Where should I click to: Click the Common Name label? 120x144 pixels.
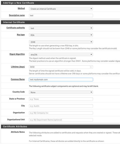pos(18,79)
